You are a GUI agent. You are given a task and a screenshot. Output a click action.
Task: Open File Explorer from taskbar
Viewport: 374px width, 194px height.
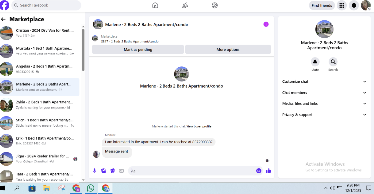[x=46, y=188]
